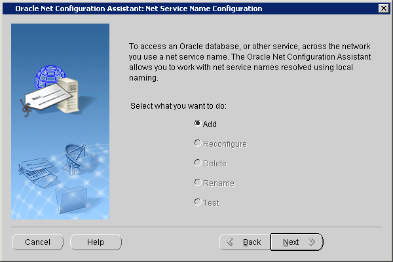Cancel the Net Service Name Configuration
The height and width of the screenshot is (262, 393).
point(37,242)
